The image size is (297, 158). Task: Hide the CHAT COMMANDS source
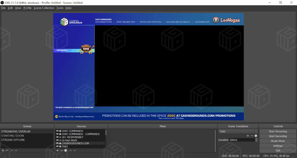point(57,131)
